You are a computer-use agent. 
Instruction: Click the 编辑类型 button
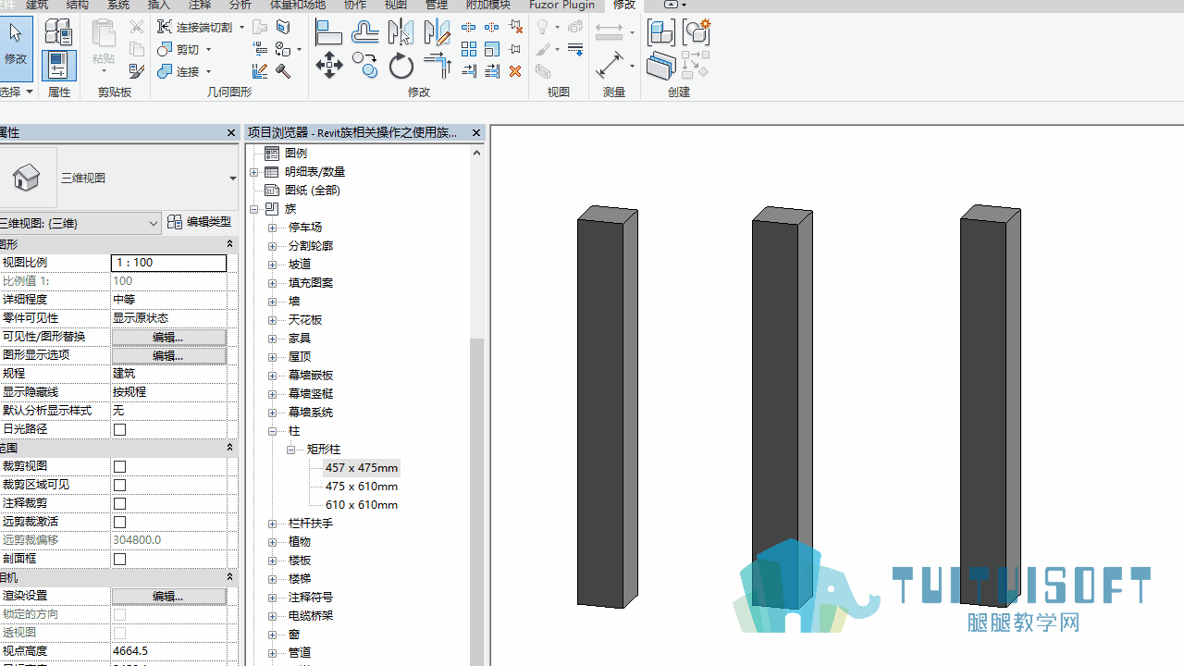click(199, 222)
